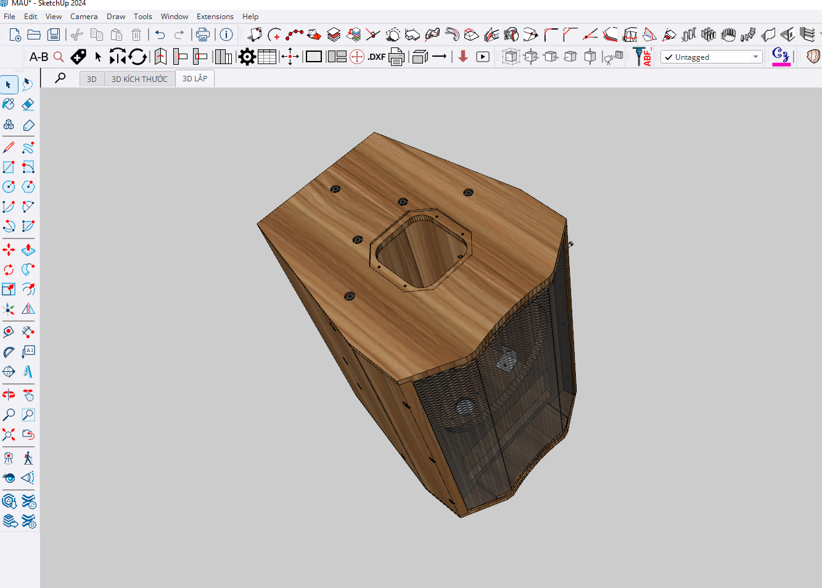Choose the Tape Measure tool
Image resolution: width=822 pixels, height=588 pixels.
click(x=9, y=332)
